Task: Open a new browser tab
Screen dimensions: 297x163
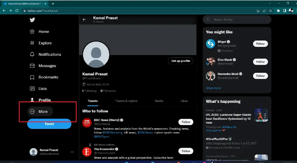Action: click(x=53, y=4)
